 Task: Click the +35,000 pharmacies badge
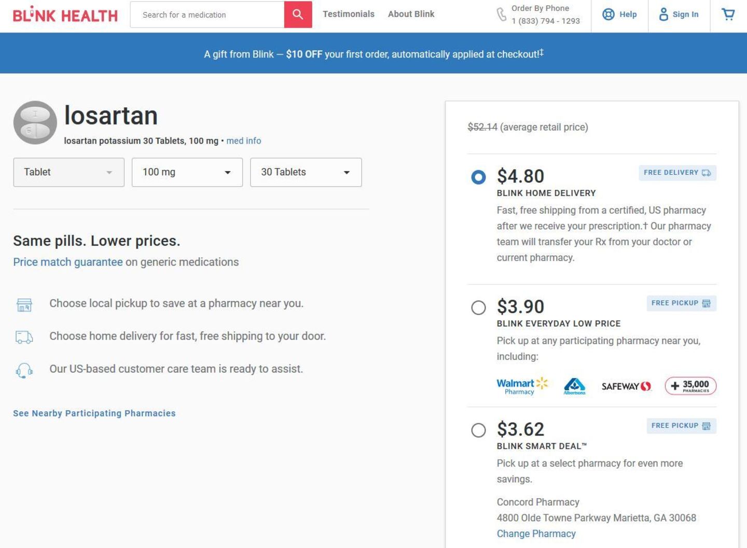690,386
